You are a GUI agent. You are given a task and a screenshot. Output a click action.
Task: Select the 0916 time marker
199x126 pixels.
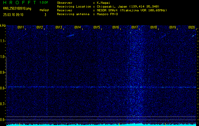point(115,27)
